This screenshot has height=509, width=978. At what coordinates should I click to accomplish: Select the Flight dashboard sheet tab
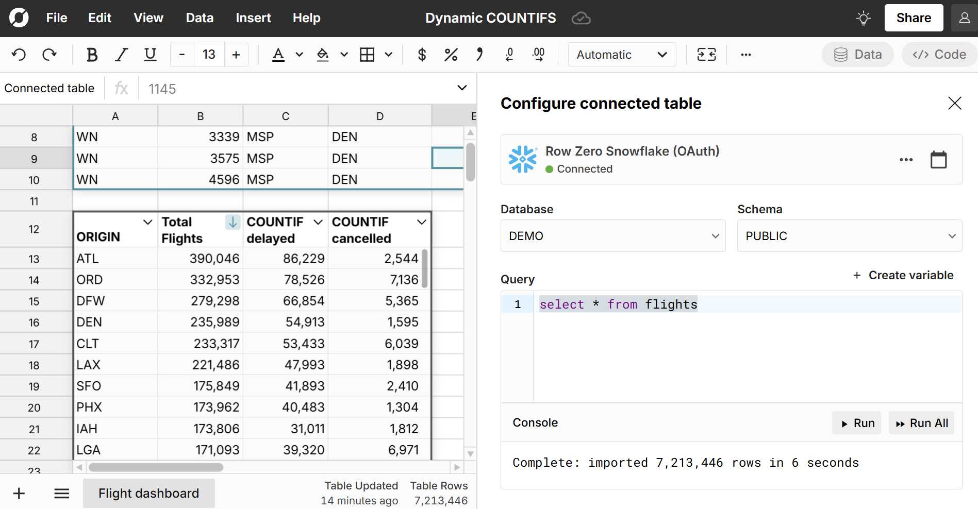(148, 494)
